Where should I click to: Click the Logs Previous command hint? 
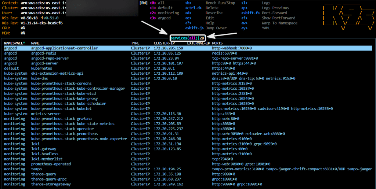(x=275, y=8)
